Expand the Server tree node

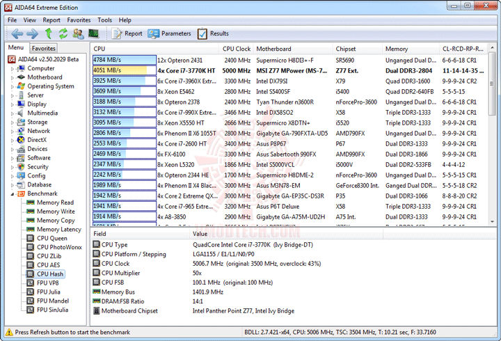(13, 95)
